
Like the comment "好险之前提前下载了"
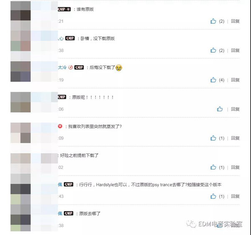point(213,167)
